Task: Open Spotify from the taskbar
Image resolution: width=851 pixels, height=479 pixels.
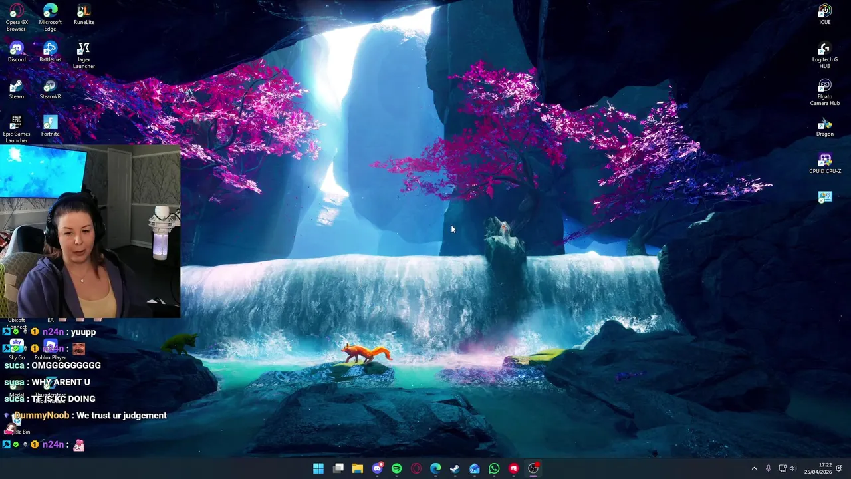Action: (397, 468)
